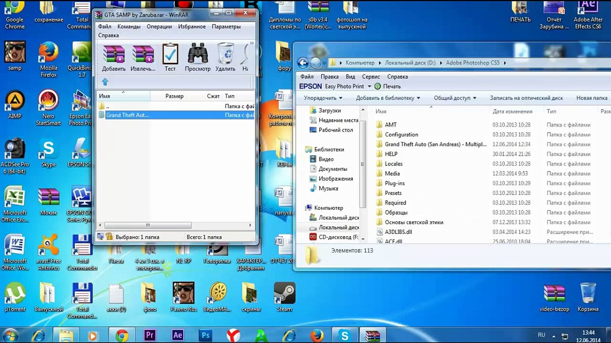The height and width of the screenshot is (343, 611).
Task: Select the ACDSee Pro 6 desktop icon
Action: (x=15, y=156)
